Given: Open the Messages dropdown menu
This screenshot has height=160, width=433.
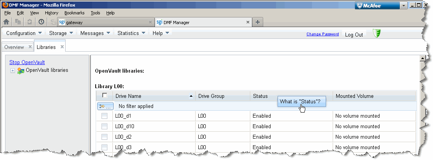Looking at the screenshot, I should click(95, 33).
